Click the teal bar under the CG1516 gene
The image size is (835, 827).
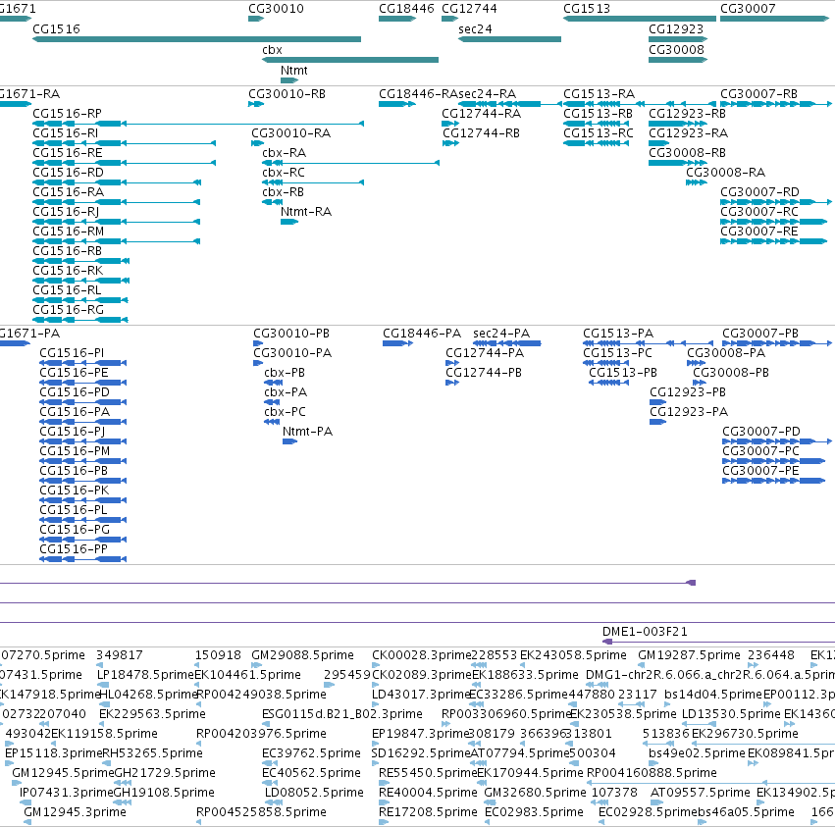196,39
